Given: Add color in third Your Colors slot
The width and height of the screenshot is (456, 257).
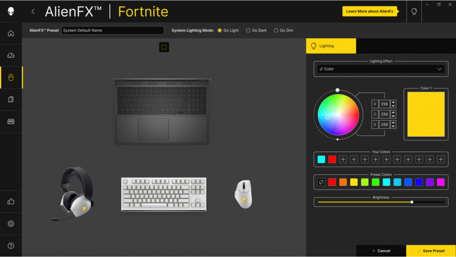Looking at the screenshot, I should coord(343,160).
